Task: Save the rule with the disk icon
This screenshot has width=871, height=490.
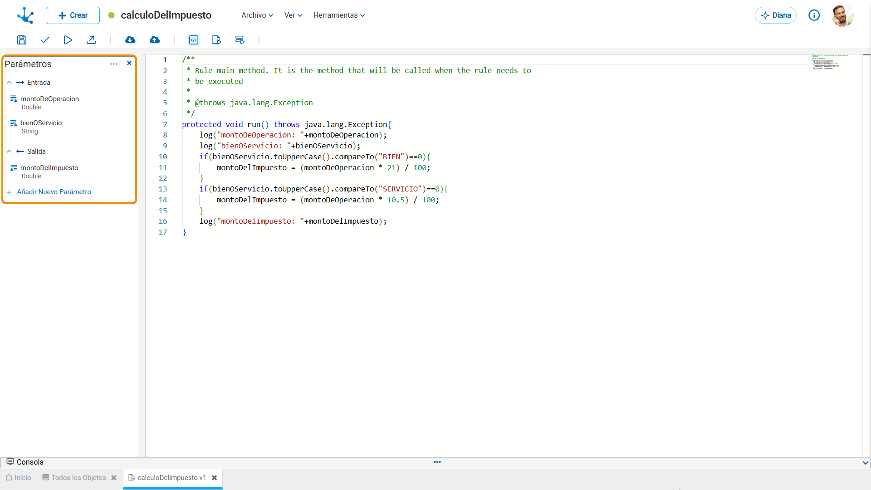Action: 22,40
